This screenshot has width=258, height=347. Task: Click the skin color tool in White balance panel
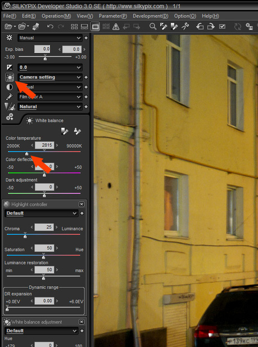(x=78, y=131)
